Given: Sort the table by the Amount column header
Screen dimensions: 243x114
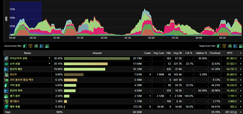Looking at the screenshot, I should (x=97, y=53).
